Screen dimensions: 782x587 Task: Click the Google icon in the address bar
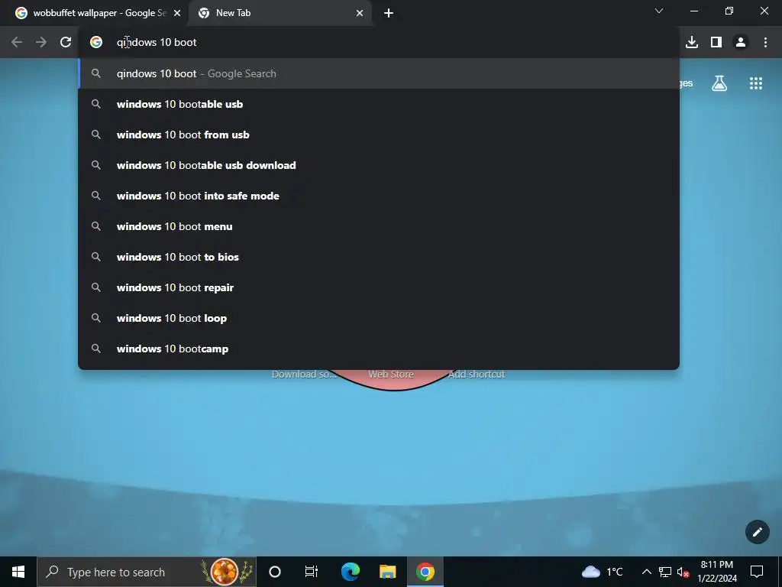(95, 43)
